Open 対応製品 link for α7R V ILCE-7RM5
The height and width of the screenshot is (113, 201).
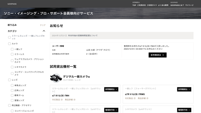[130, 98]
